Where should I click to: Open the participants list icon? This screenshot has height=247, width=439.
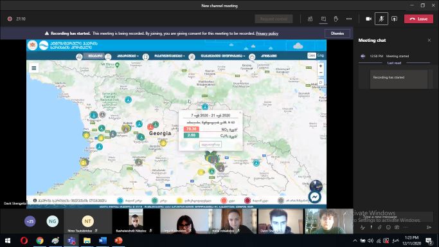310,19
